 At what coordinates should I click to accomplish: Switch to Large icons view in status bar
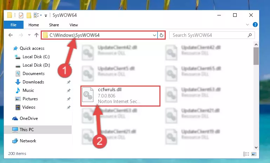(254, 154)
